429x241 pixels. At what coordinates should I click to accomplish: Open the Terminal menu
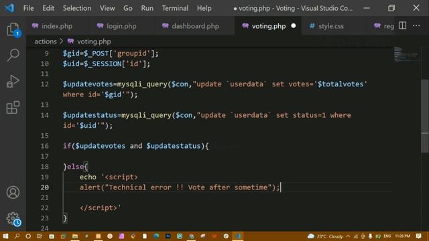pos(175,8)
